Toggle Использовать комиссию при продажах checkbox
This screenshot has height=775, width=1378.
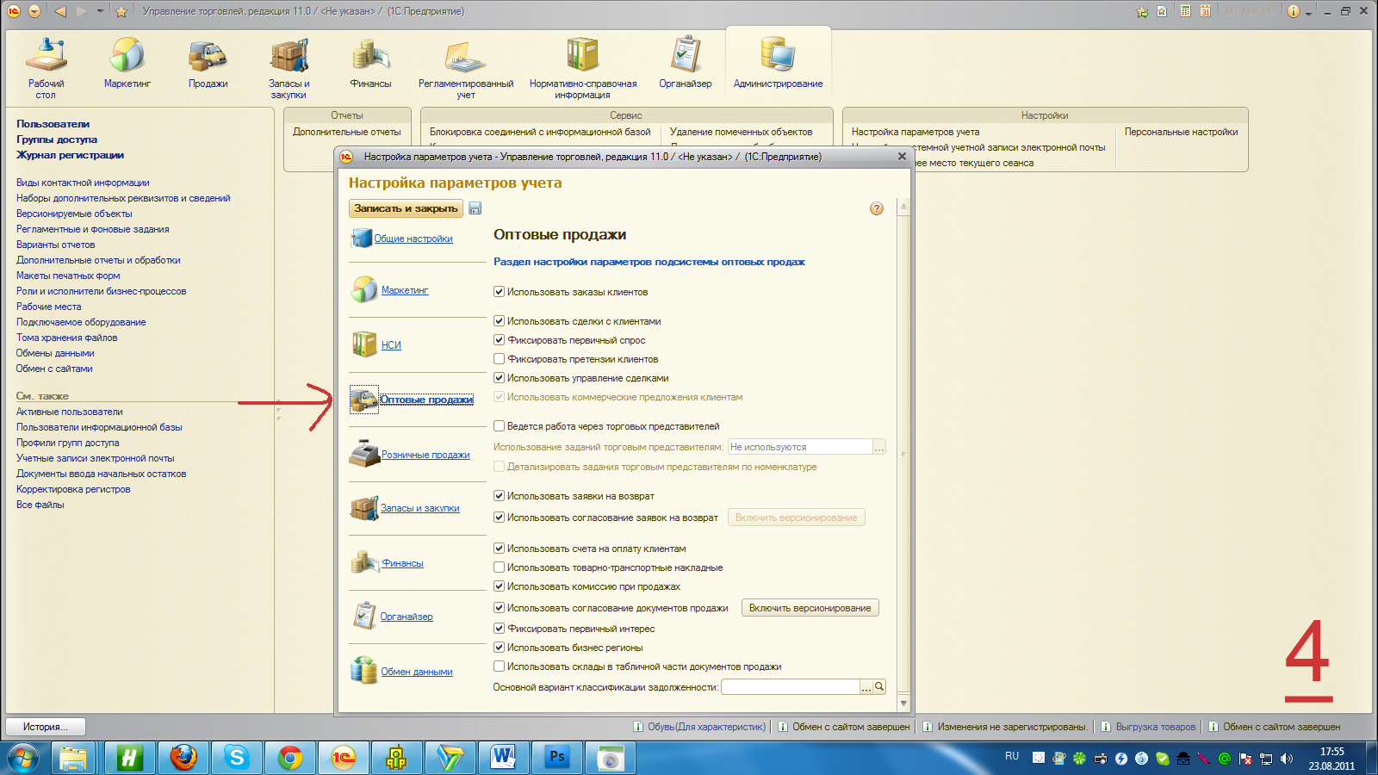(499, 586)
